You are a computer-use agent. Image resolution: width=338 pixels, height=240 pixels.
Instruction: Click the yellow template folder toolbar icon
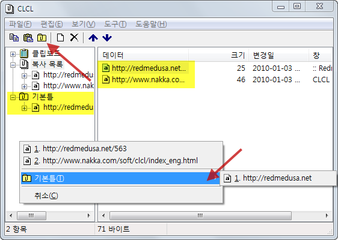click(x=42, y=38)
